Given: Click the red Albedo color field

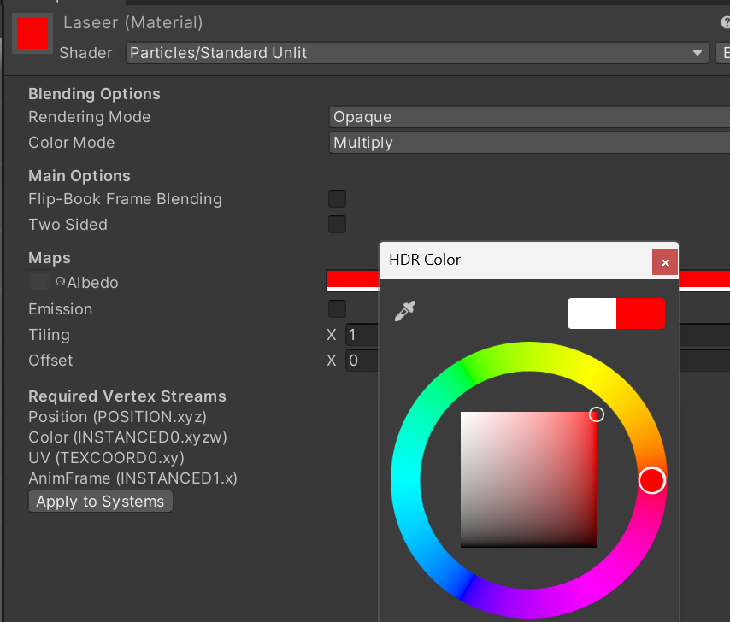Looking at the screenshot, I should click(x=352, y=280).
